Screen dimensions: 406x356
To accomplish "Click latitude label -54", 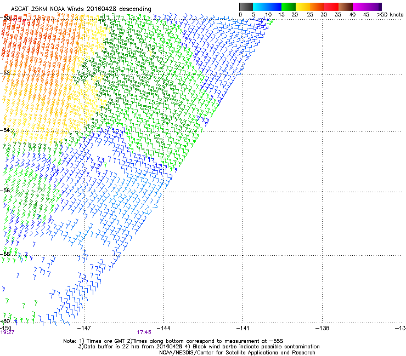I will 5,130.
